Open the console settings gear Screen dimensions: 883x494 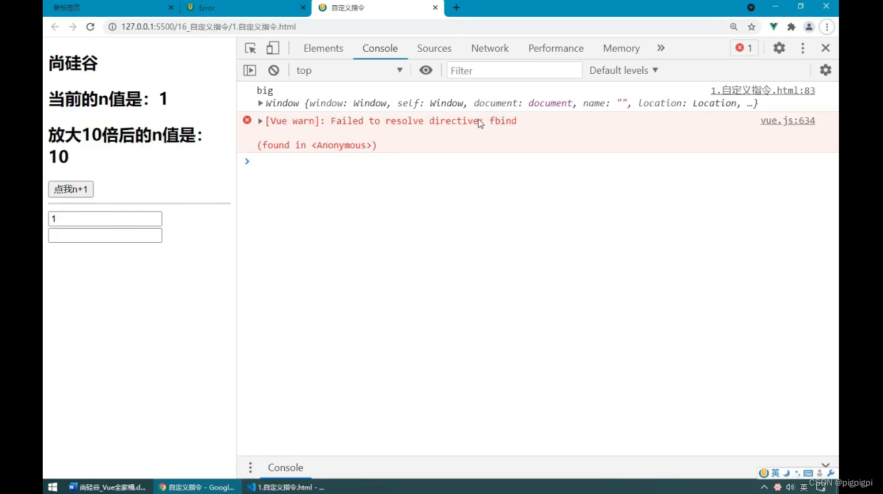[825, 70]
